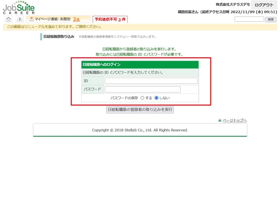Image resolution: width=280 pixels, height=197 pixels.
Task: Click the inbox icon beside マイページ連絡
Action: (31, 19)
